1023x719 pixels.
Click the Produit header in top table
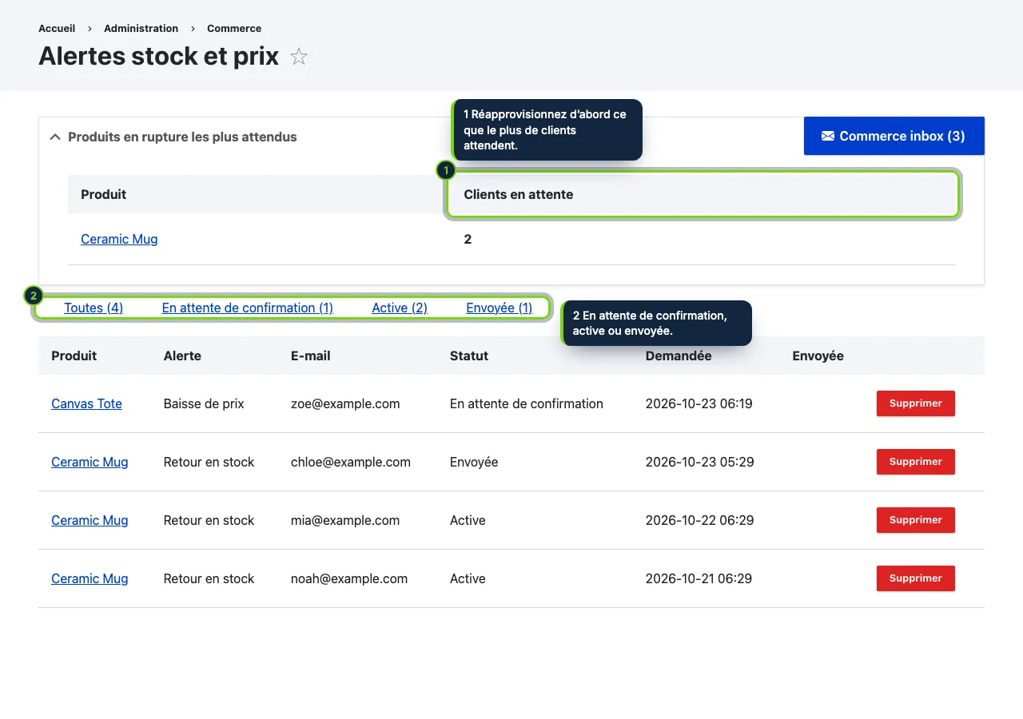104,194
